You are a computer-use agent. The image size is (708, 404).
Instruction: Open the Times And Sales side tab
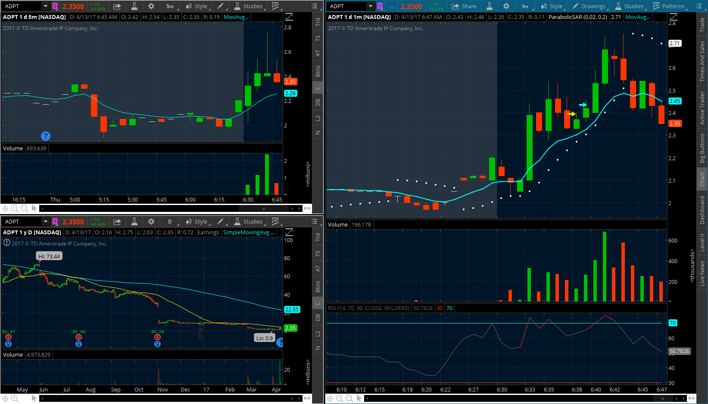702,61
